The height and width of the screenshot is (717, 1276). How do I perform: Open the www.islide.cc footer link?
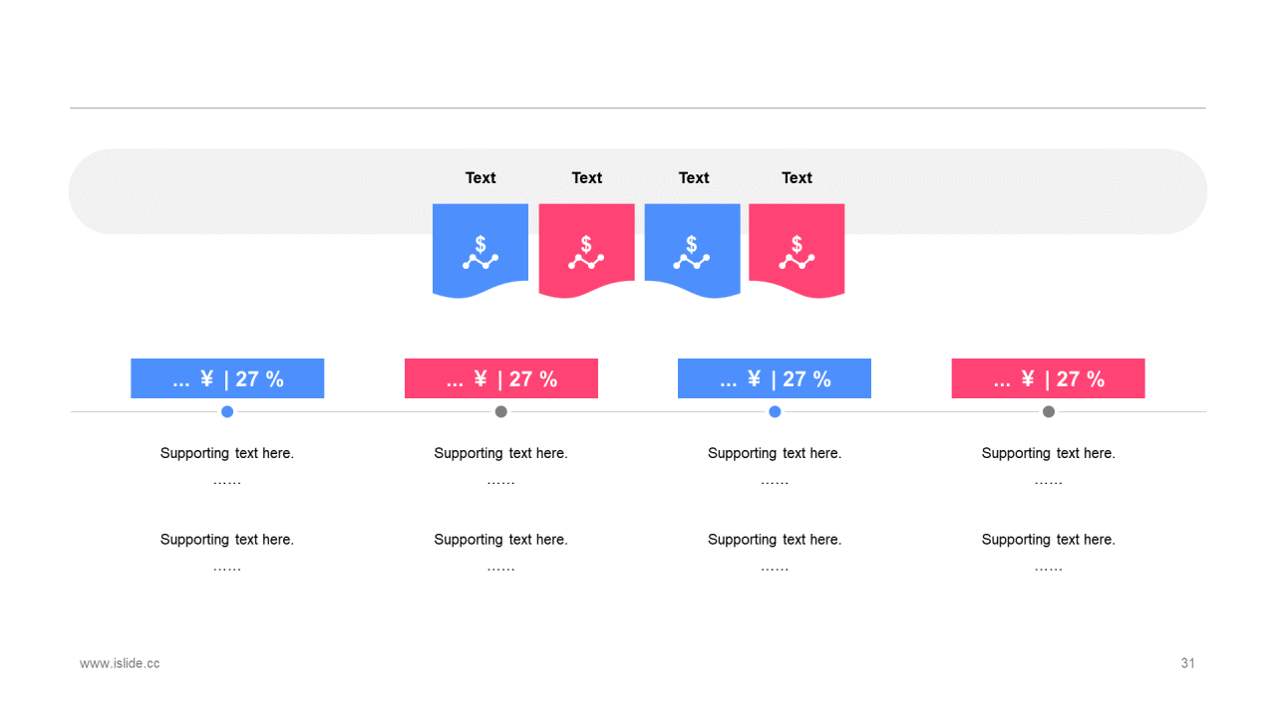pyautogui.click(x=120, y=663)
